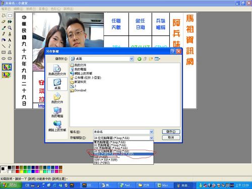252x189 pixels.
Task: Open the 編輯 Edit menu in Paint
Action: (18, 9)
